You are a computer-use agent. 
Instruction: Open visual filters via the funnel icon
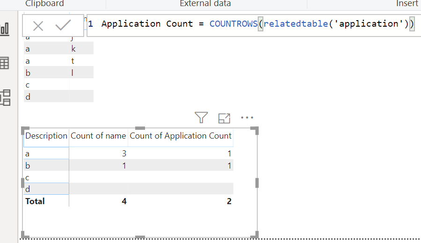(201, 118)
